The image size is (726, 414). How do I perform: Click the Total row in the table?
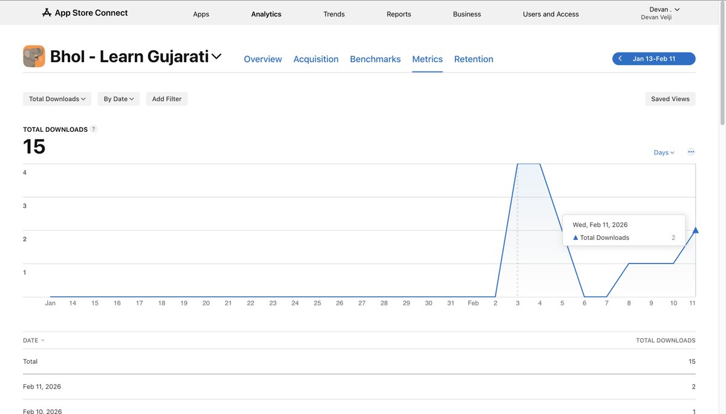pyautogui.click(x=359, y=361)
